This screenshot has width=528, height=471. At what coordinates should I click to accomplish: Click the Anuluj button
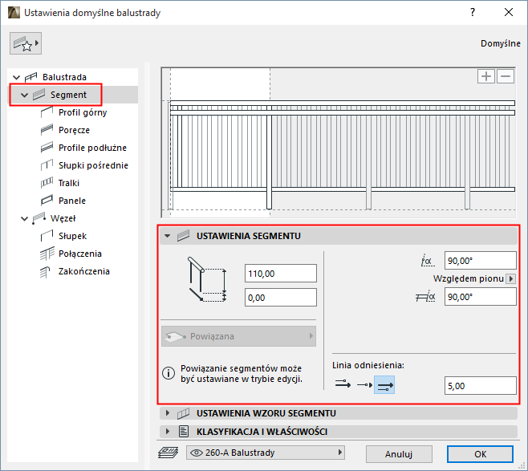[399, 454]
